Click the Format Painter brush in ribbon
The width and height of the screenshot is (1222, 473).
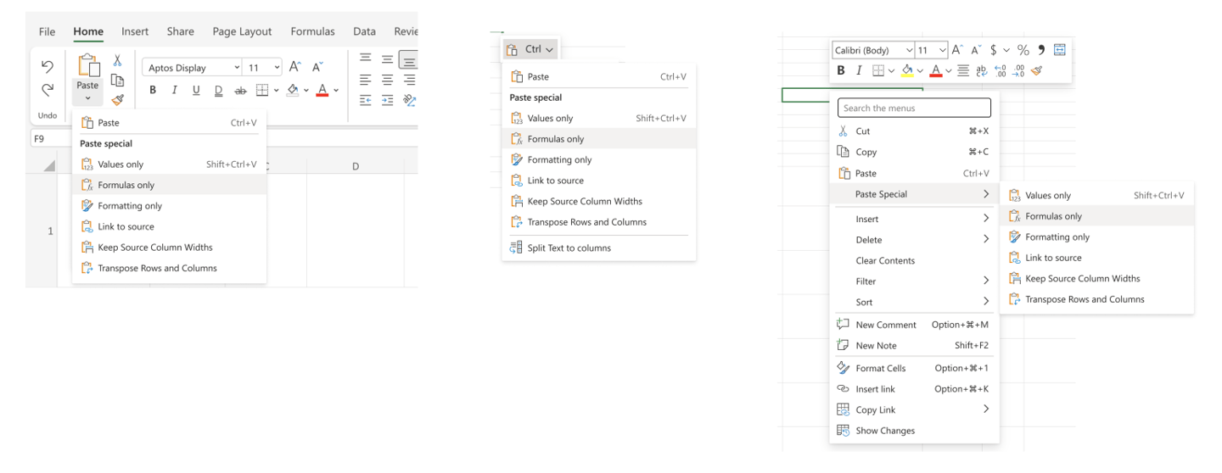118,100
